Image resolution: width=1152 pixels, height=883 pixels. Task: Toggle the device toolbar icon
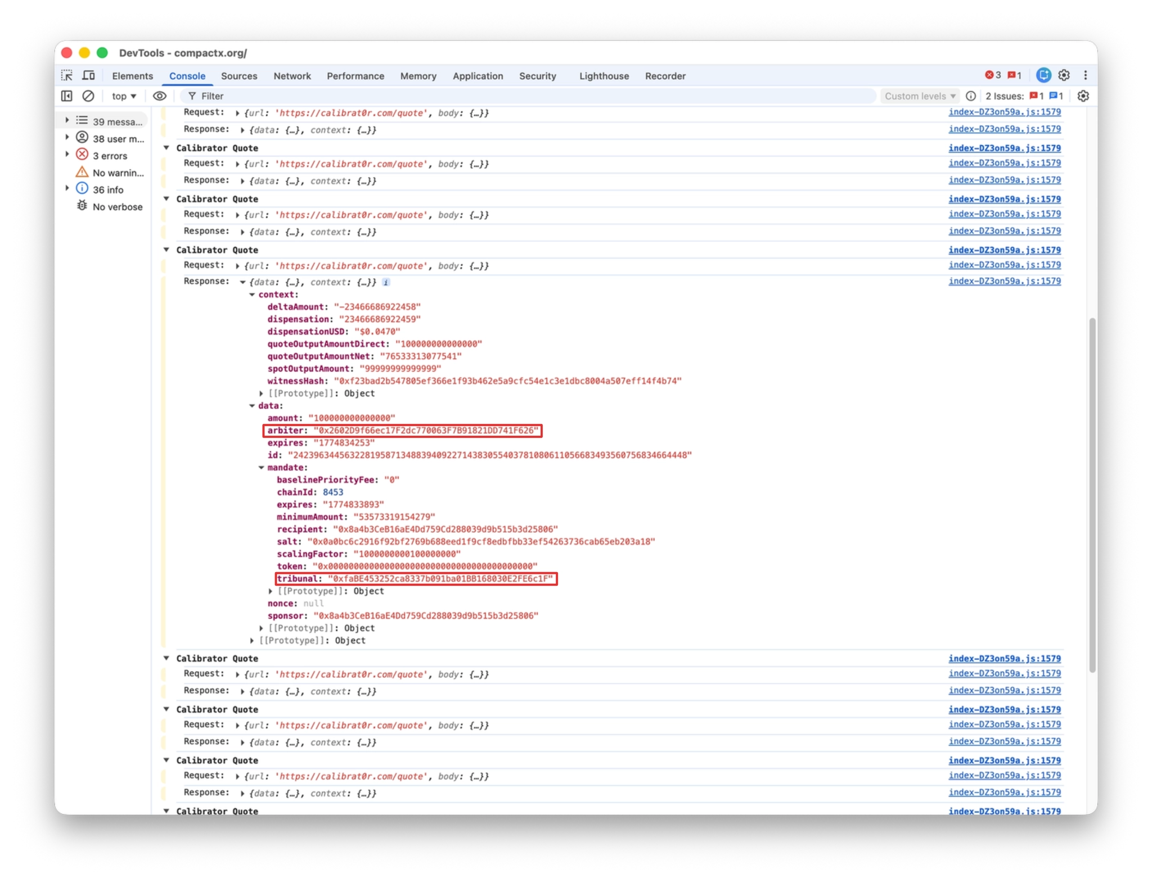pyautogui.click(x=88, y=75)
